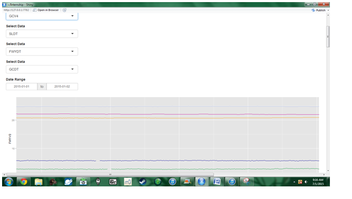Click the refresh icon beside Open in Browser
The height and width of the screenshot is (199, 352).
(x=65, y=10)
